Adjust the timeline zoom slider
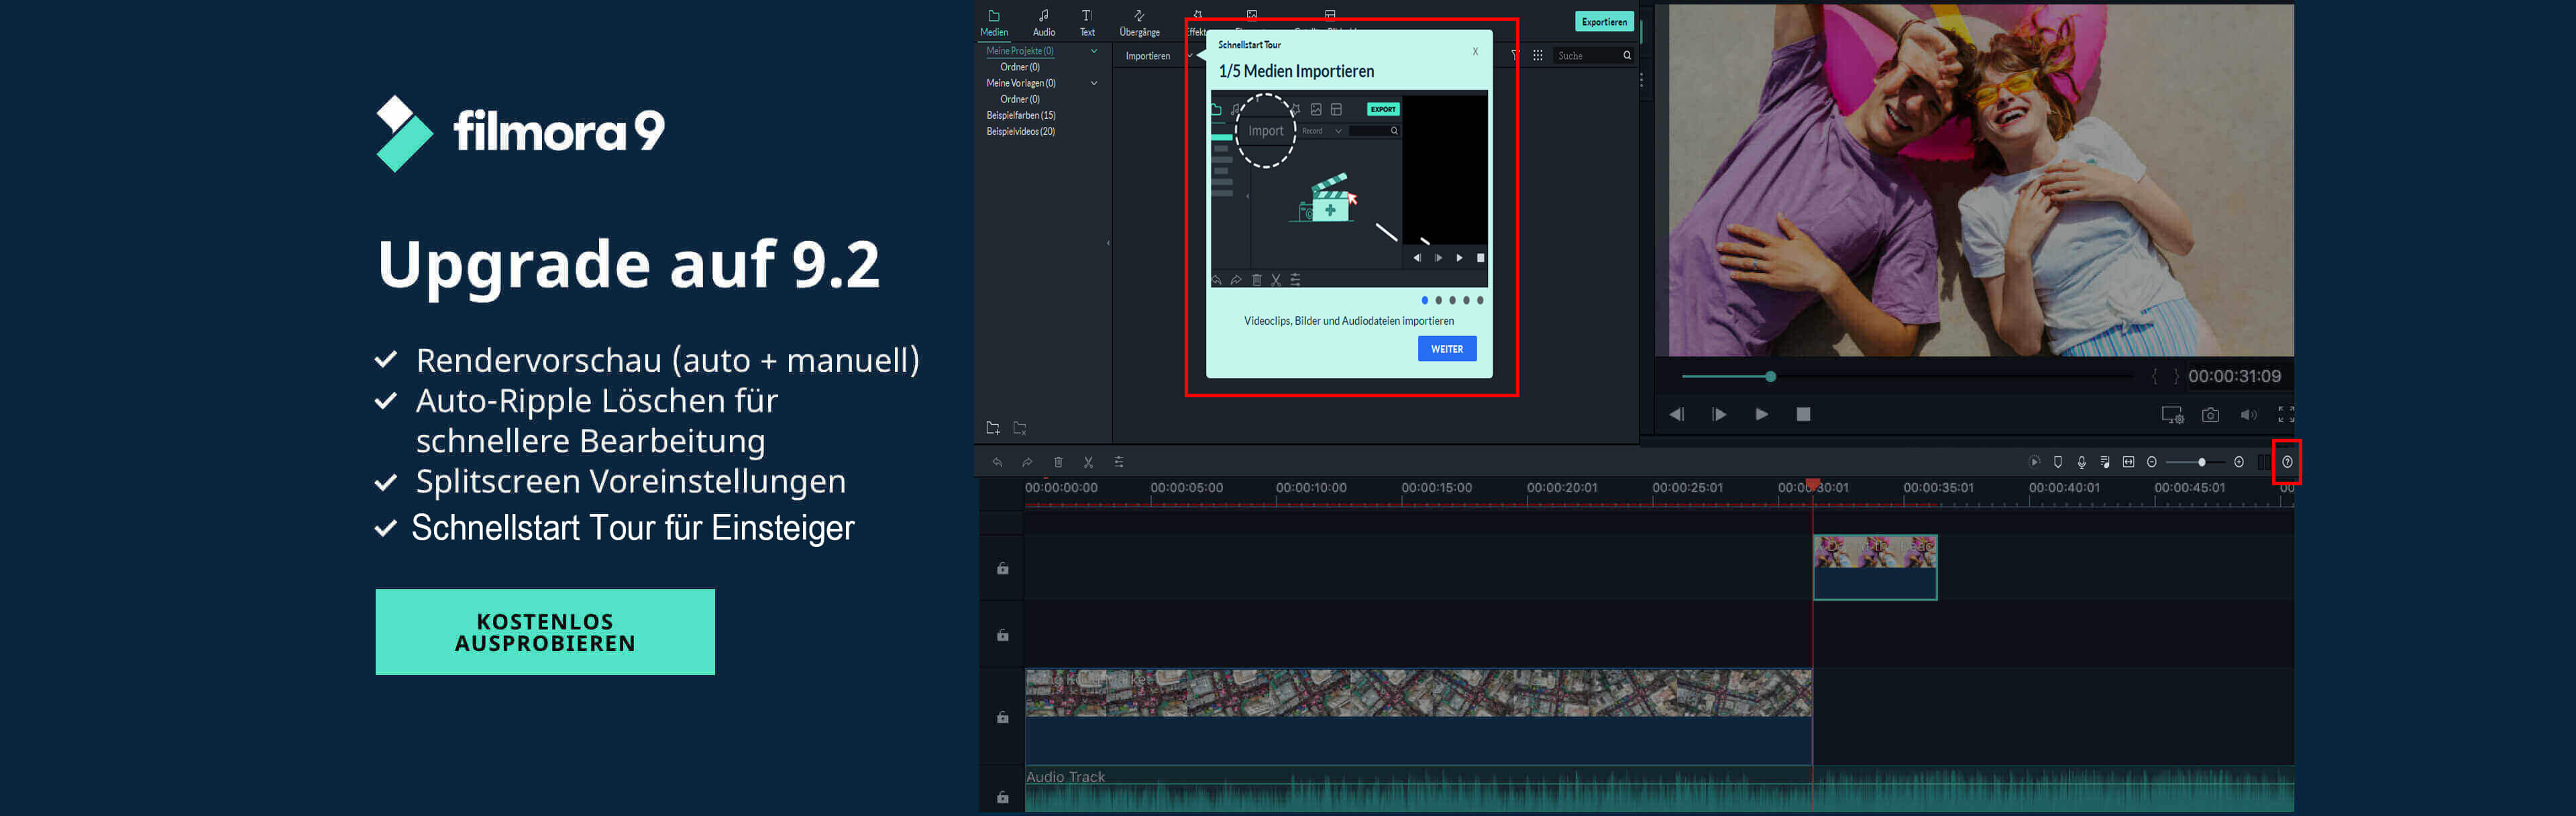This screenshot has width=2576, height=816. 2201,462
